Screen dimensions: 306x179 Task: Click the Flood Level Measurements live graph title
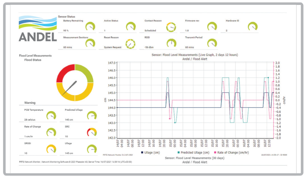[x=195, y=55]
